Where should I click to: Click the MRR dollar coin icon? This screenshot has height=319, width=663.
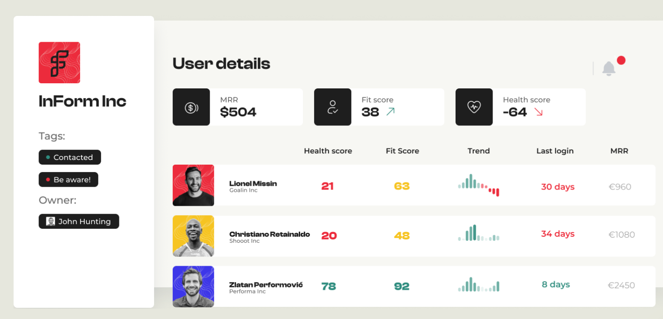pyautogui.click(x=191, y=108)
